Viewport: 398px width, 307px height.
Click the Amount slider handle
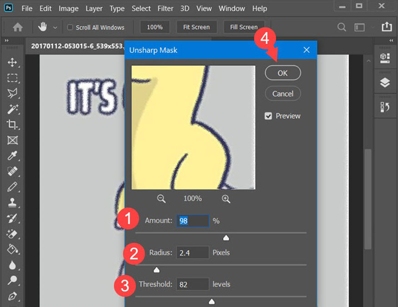pos(226,238)
